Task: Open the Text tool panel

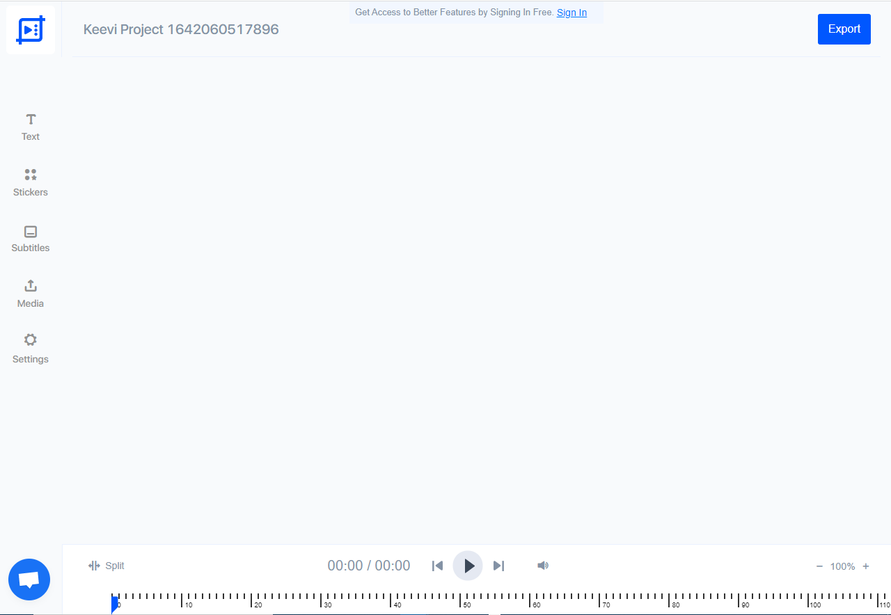Action: coord(31,127)
